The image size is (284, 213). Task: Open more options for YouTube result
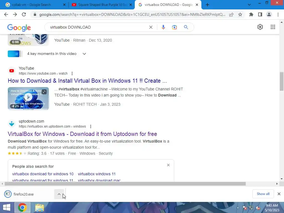pyautogui.click(x=72, y=73)
